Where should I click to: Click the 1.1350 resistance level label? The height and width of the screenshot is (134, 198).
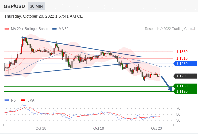(x=182, y=52)
